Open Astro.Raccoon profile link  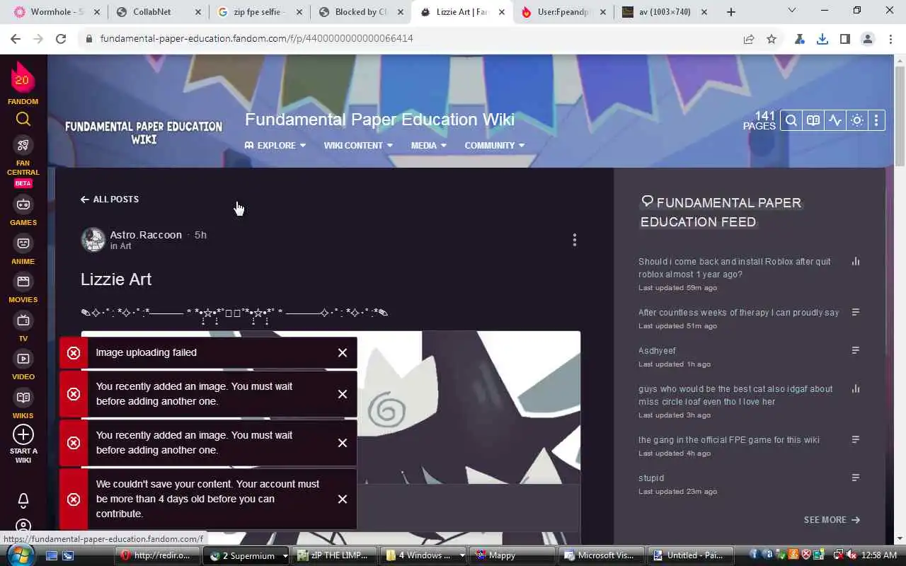click(146, 235)
